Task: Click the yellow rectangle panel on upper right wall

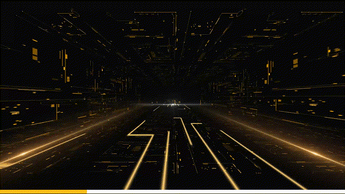Action: [295, 64]
